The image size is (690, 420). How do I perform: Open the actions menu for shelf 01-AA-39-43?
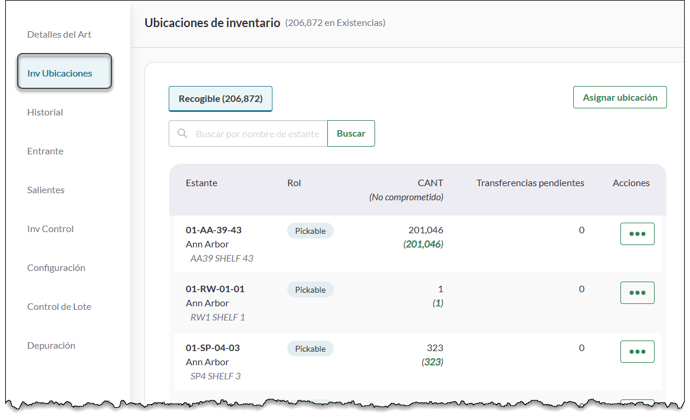pos(637,233)
